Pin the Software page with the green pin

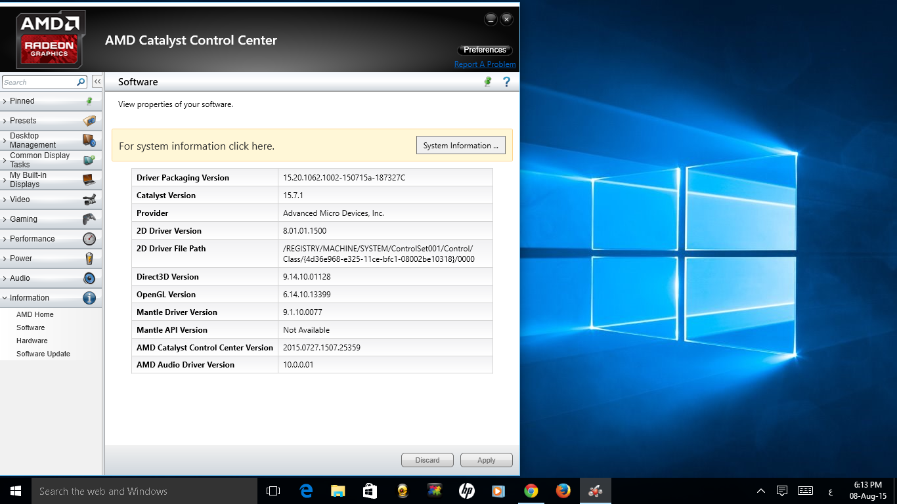click(488, 81)
